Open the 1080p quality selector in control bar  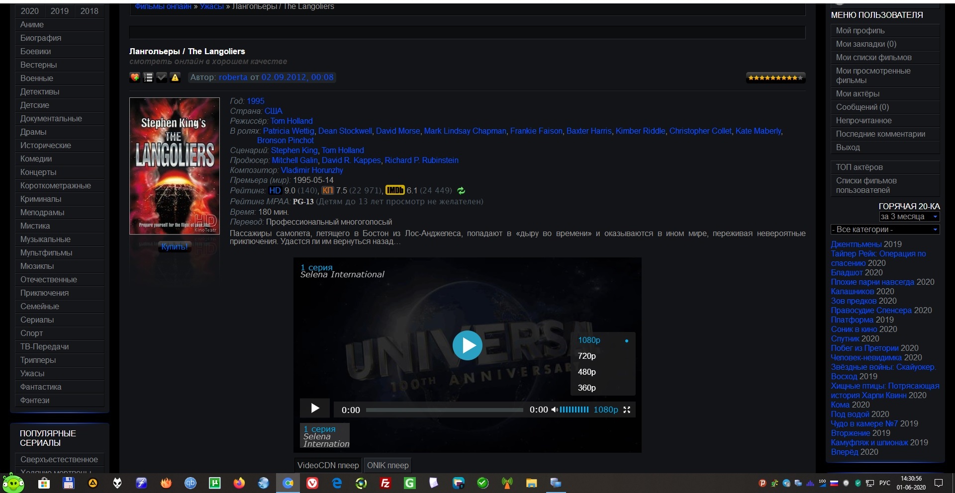click(605, 410)
